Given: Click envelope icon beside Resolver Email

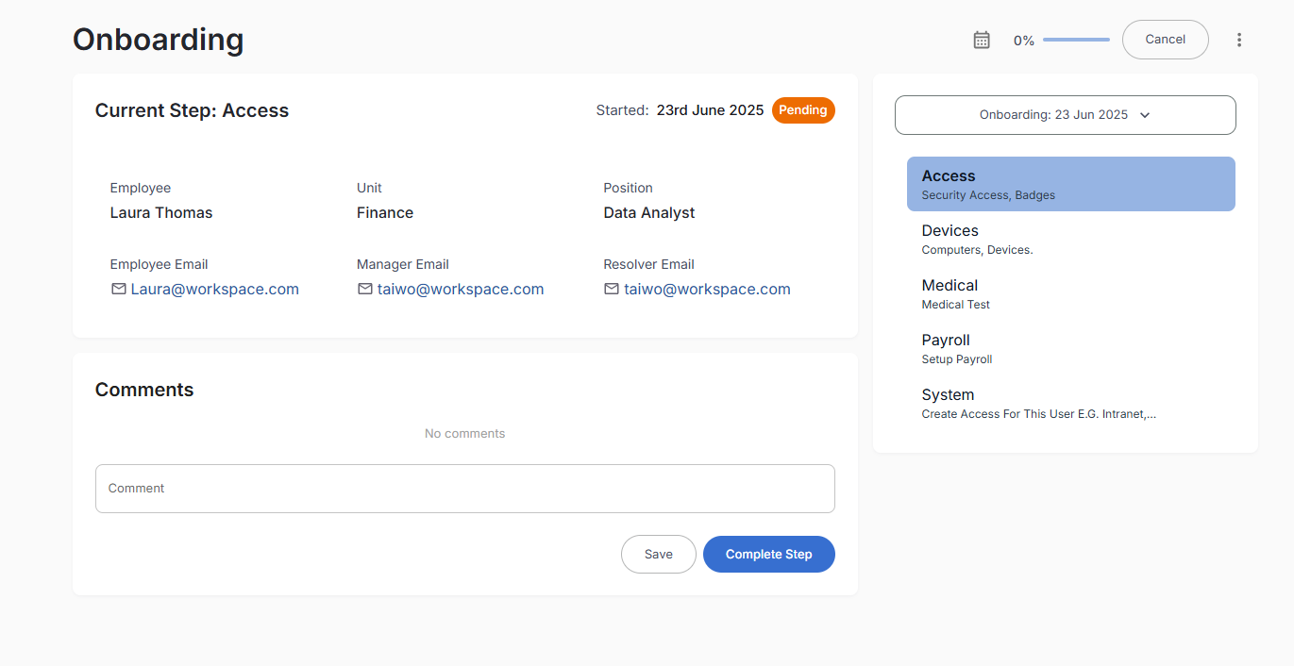Looking at the screenshot, I should pos(612,289).
